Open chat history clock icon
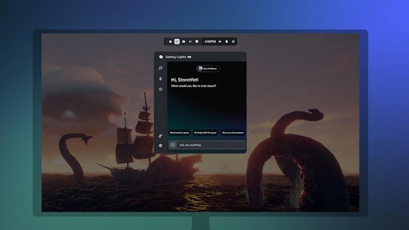Image resolution: width=409 pixels, height=230 pixels. tap(161, 89)
